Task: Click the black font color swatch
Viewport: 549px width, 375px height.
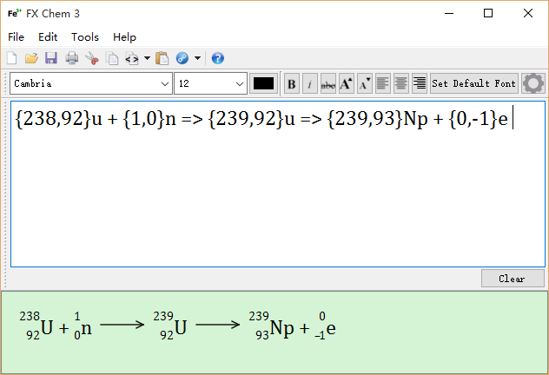Action: [x=263, y=83]
